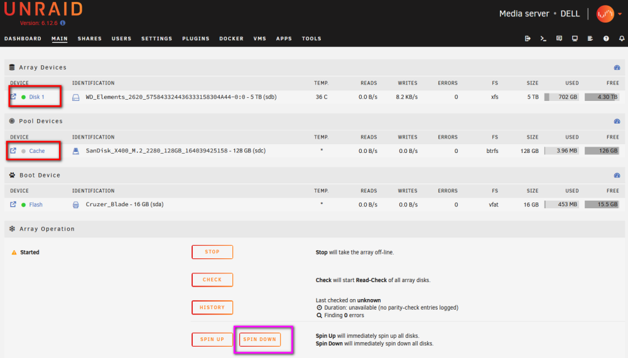
Task: Open the Flash device link
Action: tap(36, 205)
